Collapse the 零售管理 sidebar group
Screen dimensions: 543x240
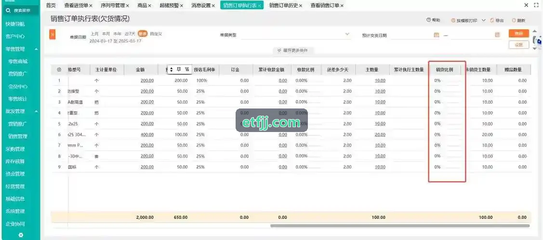(x=36, y=49)
